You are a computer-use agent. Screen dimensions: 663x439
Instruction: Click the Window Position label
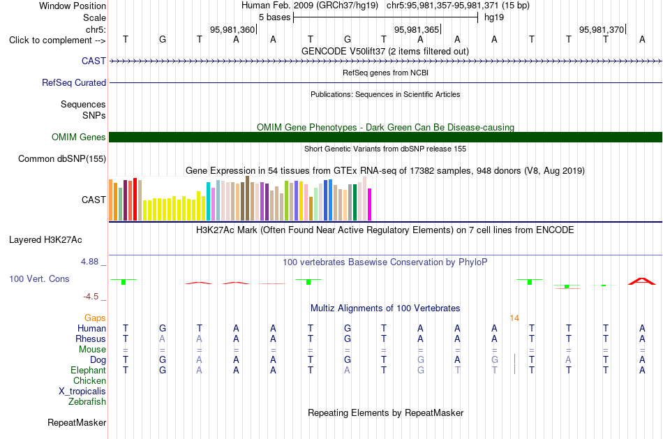[73, 6]
